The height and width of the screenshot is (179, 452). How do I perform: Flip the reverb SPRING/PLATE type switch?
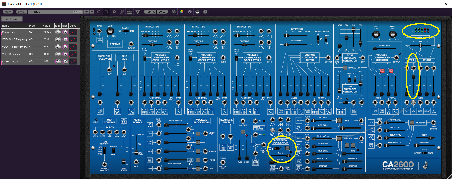[x=425, y=153]
